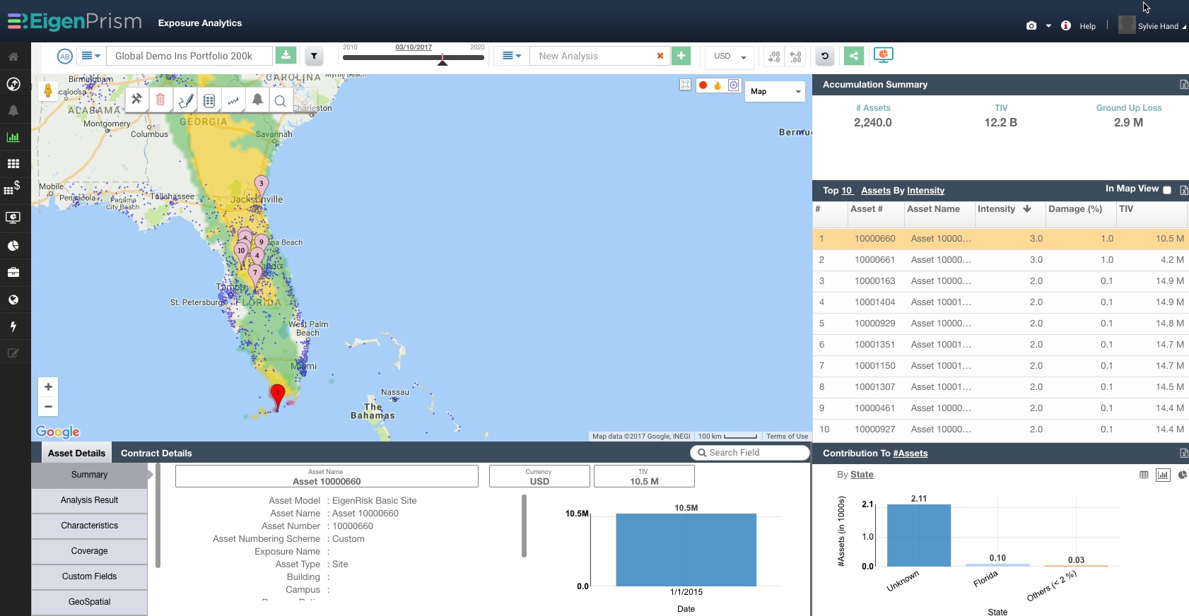This screenshot has width=1189, height=616.
Task: Change the By State grouping selector
Action: point(862,475)
